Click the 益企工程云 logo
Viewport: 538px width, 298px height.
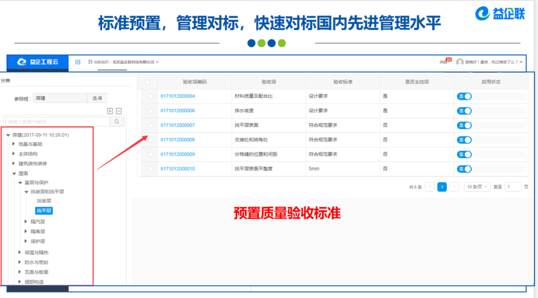click(38, 62)
